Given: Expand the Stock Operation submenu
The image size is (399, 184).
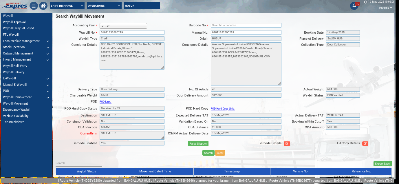Looking at the screenshot, I should click(26, 47).
